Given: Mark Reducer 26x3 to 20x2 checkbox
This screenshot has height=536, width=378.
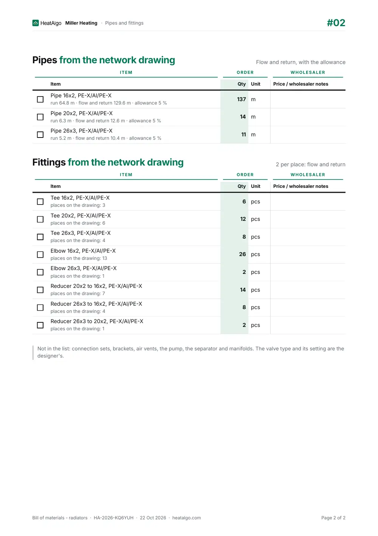Looking at the screenshot, I should tap(40, 325).
